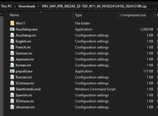Image resolution: width=158 pixels, height=116 pixels.
Task: Expand the chevron after This PC
Action: (x=15, y=6)
